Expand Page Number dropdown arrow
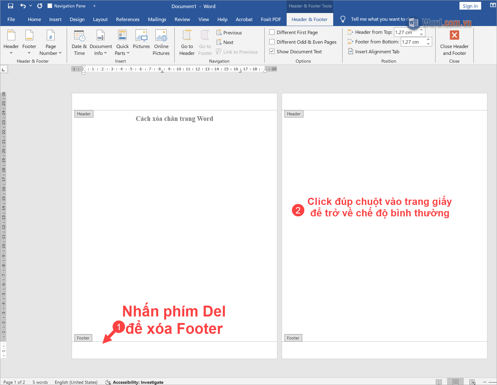 60,53
